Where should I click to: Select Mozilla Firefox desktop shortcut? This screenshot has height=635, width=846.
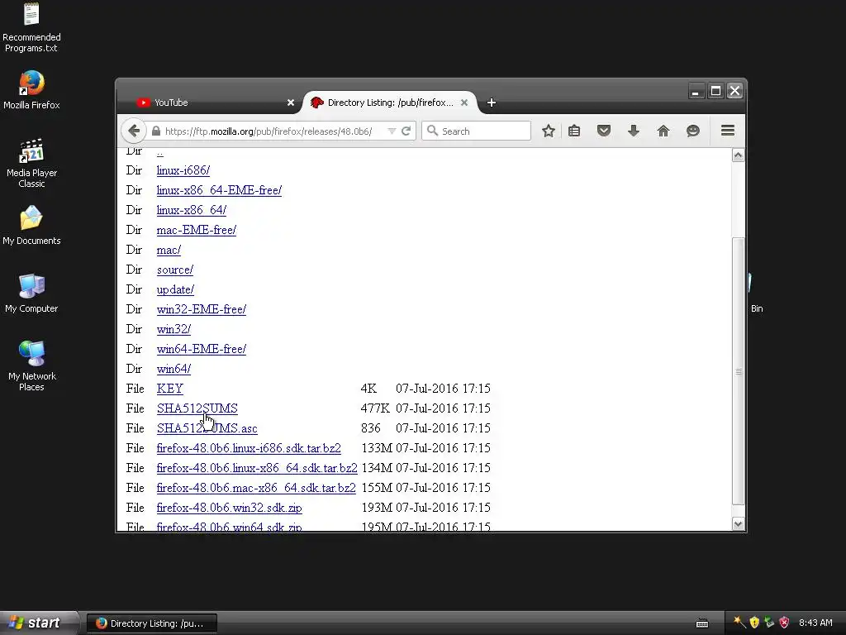31,90
